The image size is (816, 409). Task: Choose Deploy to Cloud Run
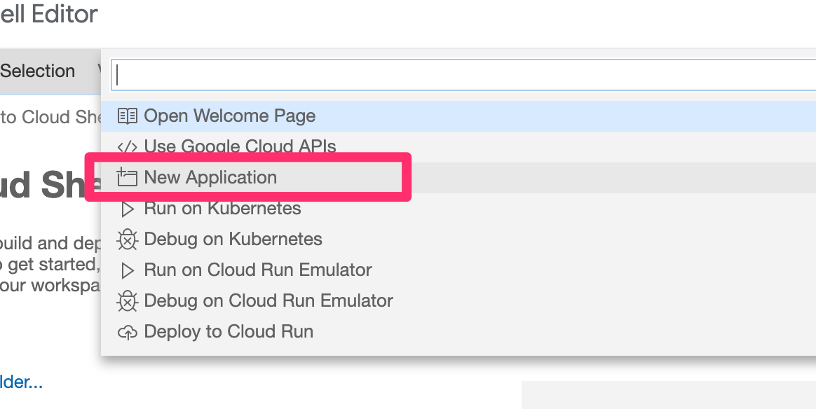458,331
